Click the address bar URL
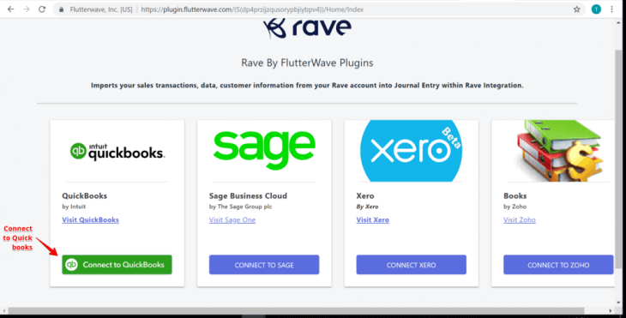626x318 pixels. point(252,9)
